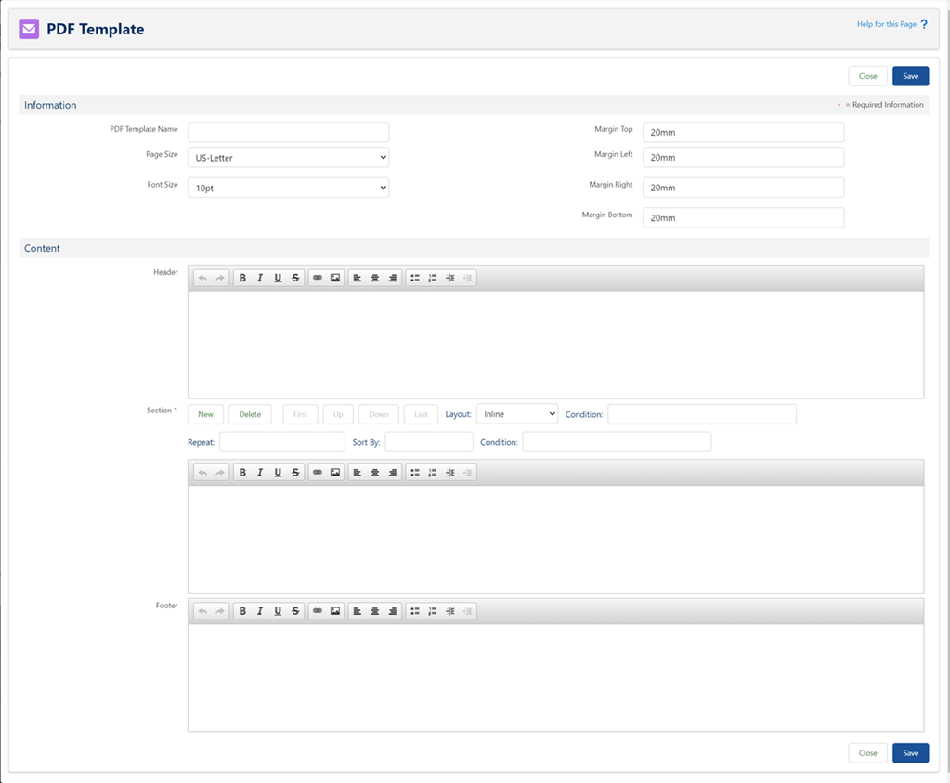
Task: Click Underline in the Footer editor toolbar
Action: click(x=278, y=611)
